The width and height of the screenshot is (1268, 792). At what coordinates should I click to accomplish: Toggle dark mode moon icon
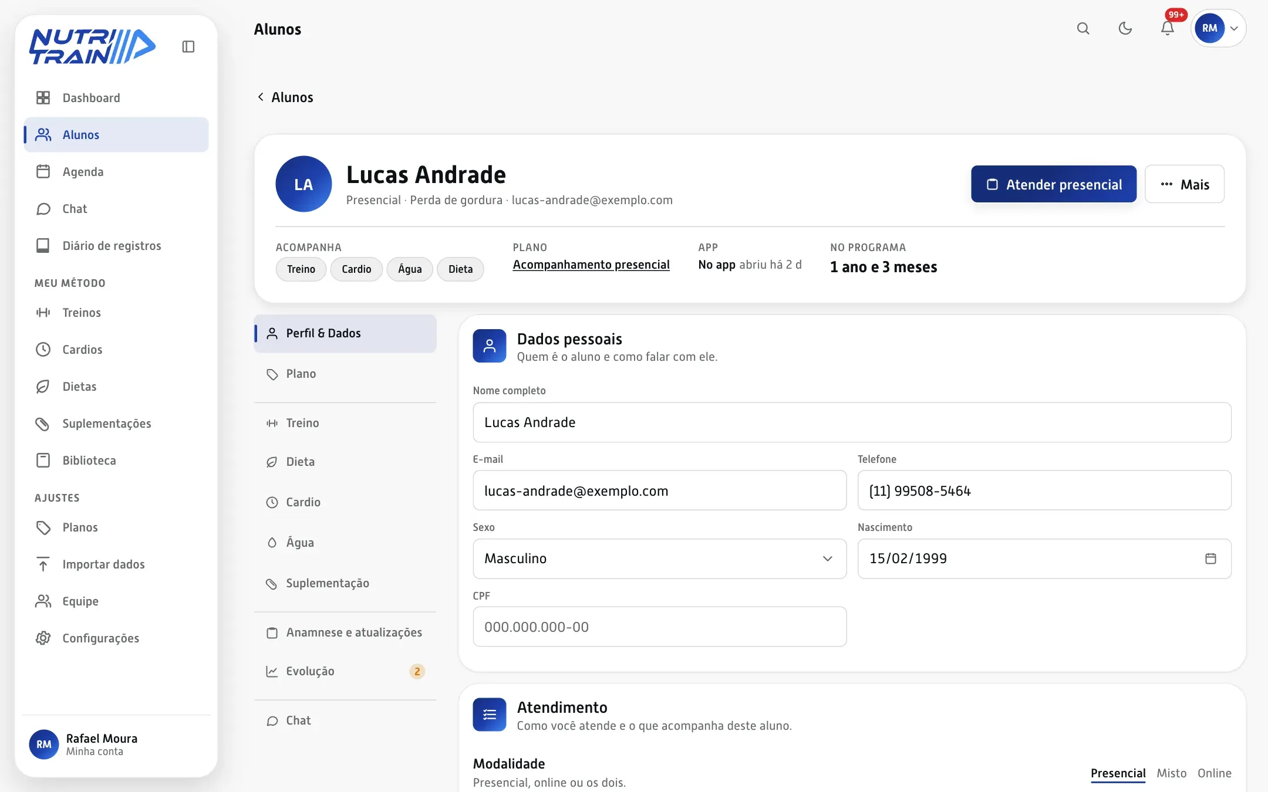(1125, 28)
